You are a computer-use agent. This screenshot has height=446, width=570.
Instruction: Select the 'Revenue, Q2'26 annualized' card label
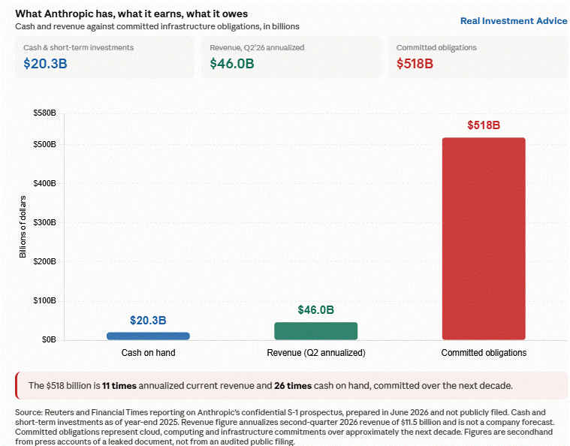point(257,47)
